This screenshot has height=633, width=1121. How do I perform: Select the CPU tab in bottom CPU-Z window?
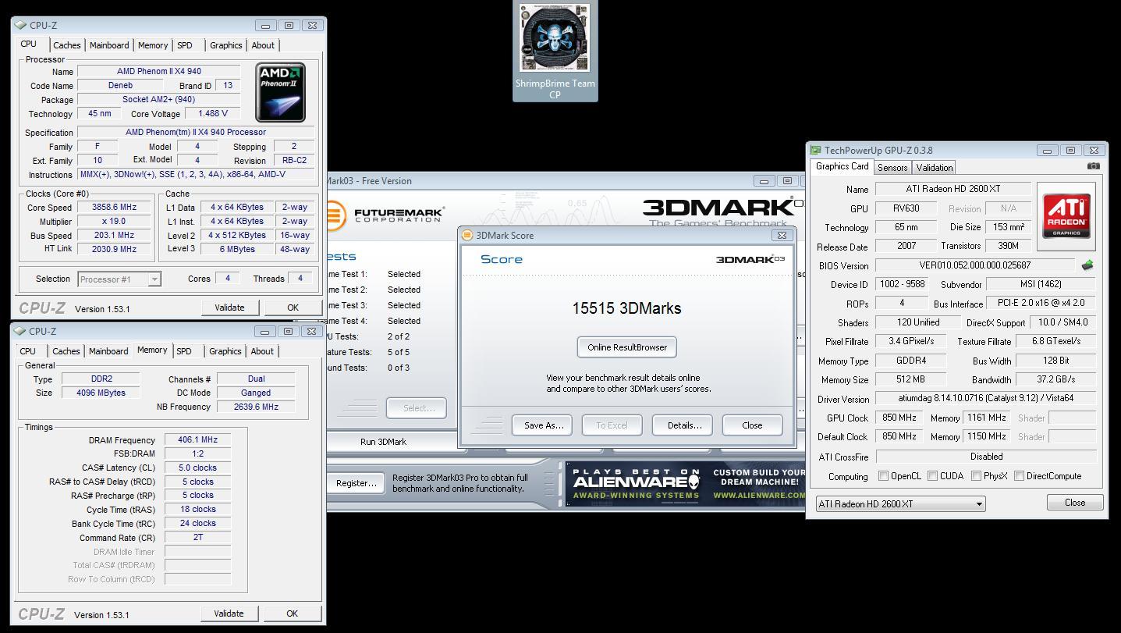pyautogui.click(x=28, y=351)
